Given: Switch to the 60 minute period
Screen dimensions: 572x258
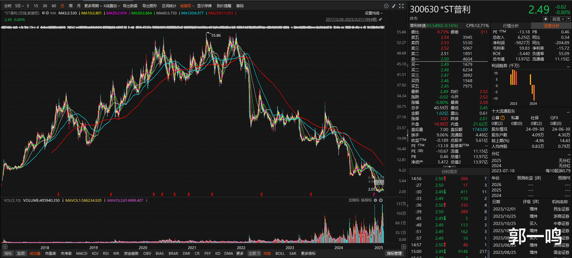Looking at the screenshot, I should (x=54, y=6).
